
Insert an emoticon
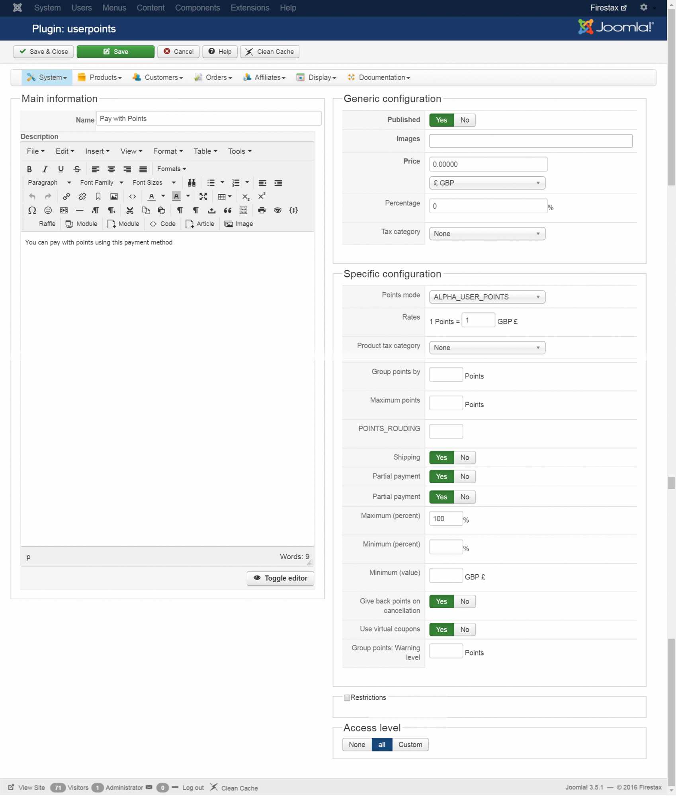[48, 211]
